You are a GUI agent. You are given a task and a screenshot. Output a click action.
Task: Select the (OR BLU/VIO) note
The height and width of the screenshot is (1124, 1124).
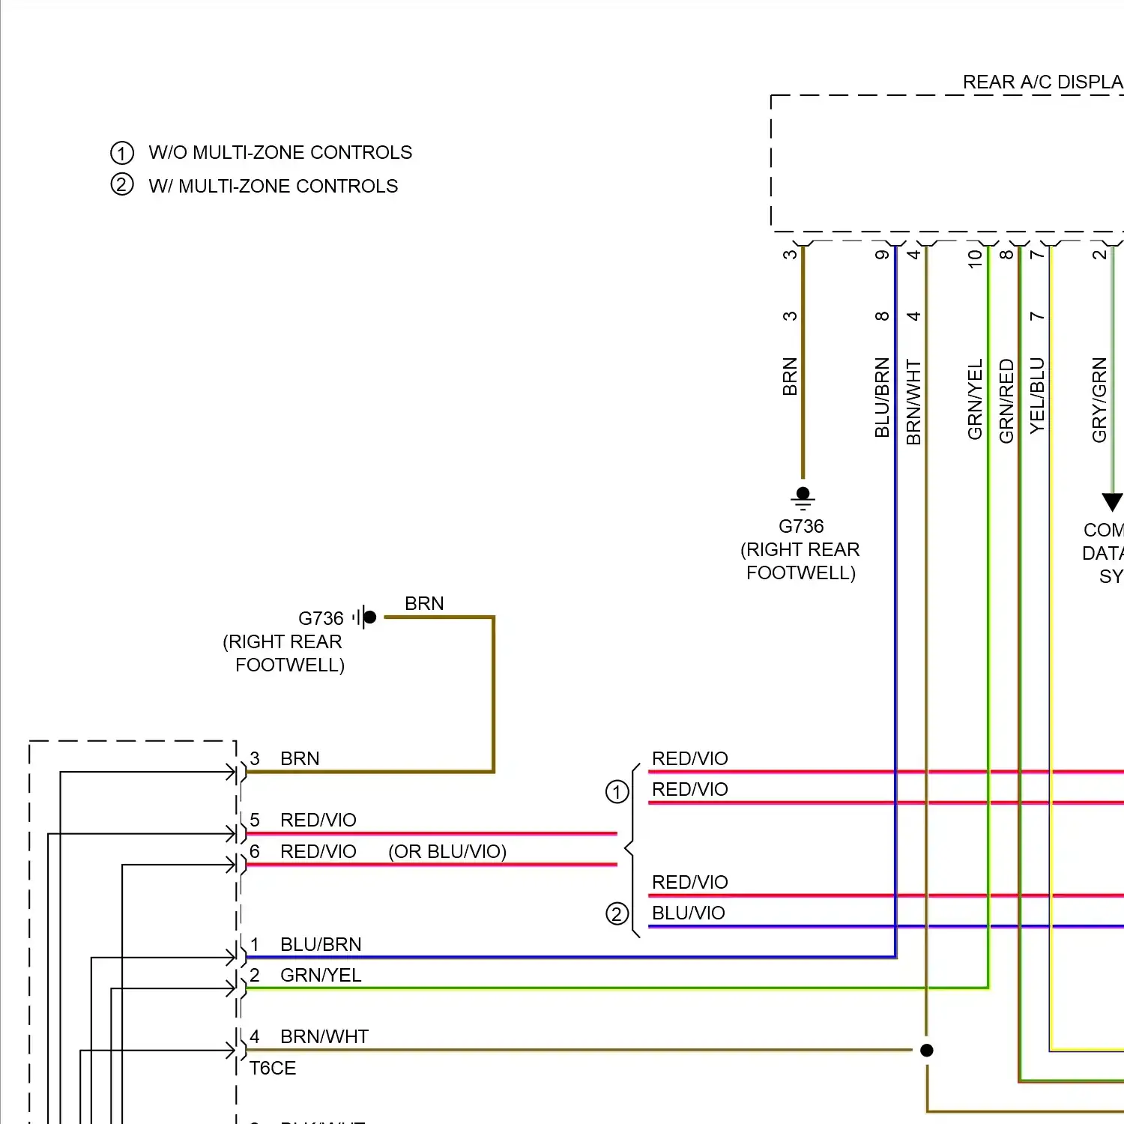[447, 851]
